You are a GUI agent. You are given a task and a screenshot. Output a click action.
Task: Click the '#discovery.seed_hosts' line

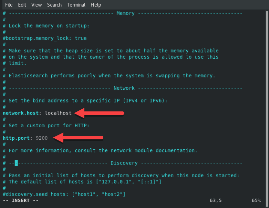(64, 194)
